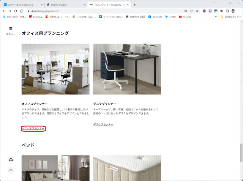Image resolution: width=243 pixels, height=181 pixels.
Task: Click the page vertical scrollbar thumb
Action: click(241, 153)
